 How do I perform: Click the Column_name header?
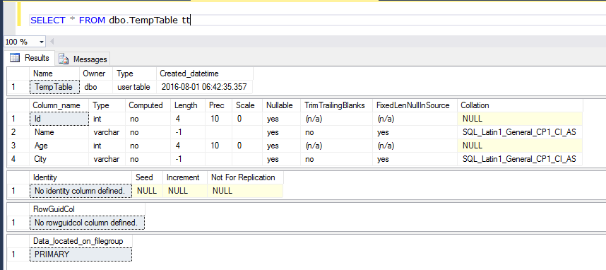point(59,105)
